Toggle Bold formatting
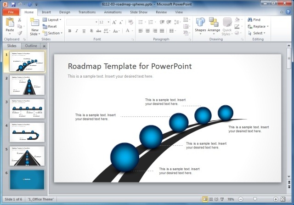The image size is (294, 205). (x=70, y=31)
